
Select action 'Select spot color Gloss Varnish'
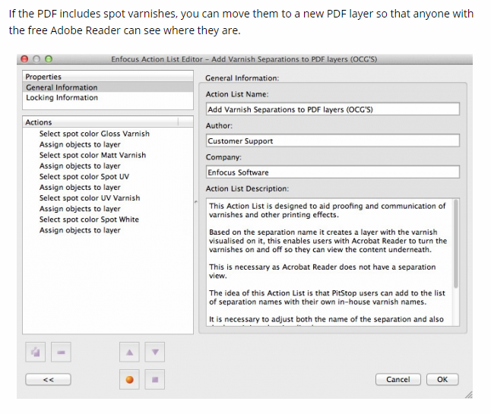[x=94, y=134]
